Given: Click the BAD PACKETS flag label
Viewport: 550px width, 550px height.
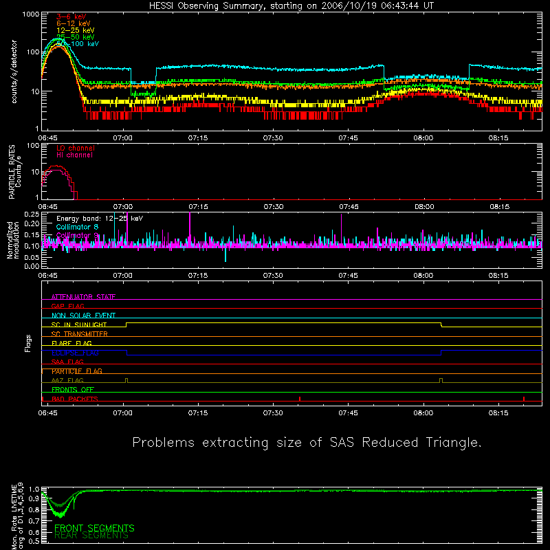Looking at the screenshot, I should 75,399.
